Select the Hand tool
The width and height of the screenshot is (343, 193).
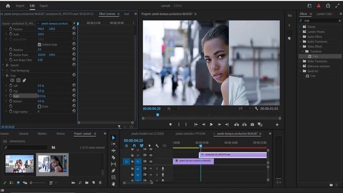tap(113, 184)
